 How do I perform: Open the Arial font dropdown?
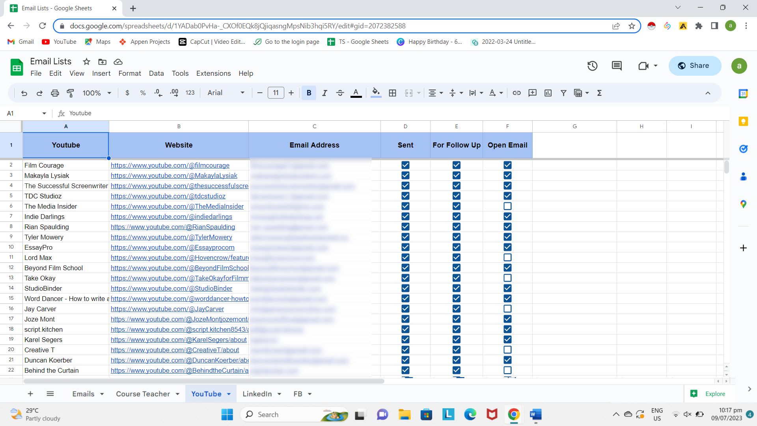[226, 93]
